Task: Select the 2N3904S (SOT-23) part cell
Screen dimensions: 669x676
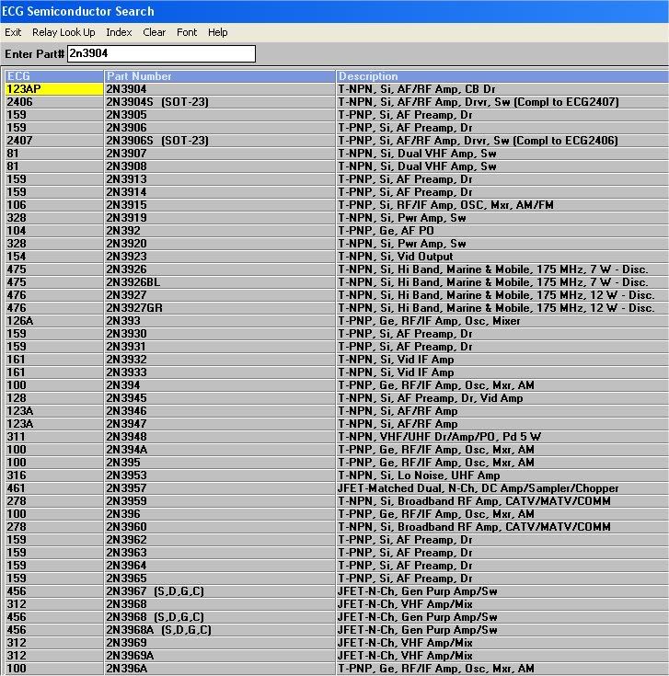Action: tap(220, 102)
